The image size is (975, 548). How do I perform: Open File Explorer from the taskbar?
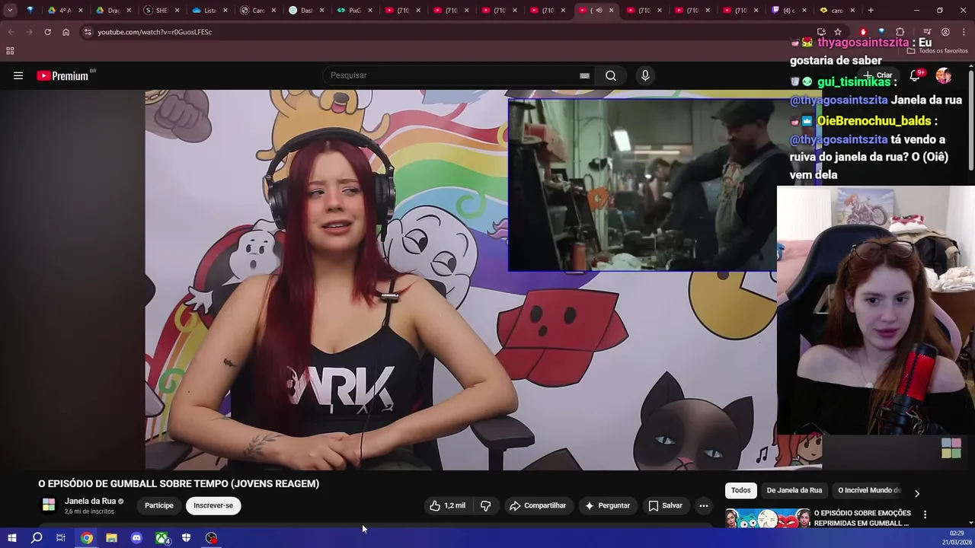(111, 538)
